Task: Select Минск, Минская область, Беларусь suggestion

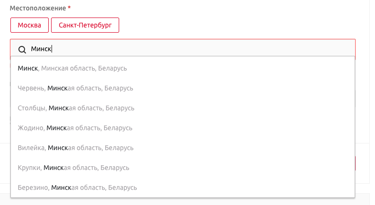Action: pos(183,68)
